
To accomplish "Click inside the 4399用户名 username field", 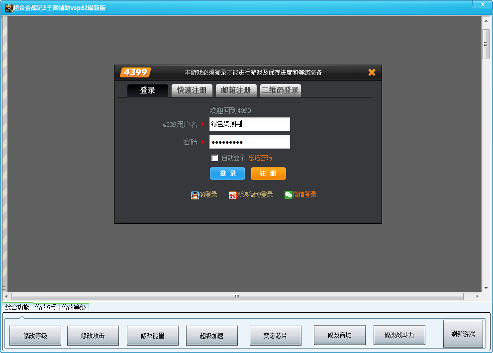I will tap(249, 124).
